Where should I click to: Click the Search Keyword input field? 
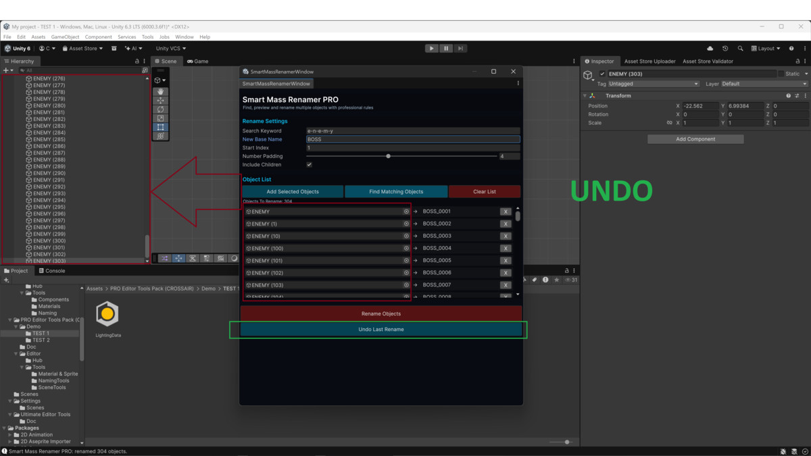(413, 131)
